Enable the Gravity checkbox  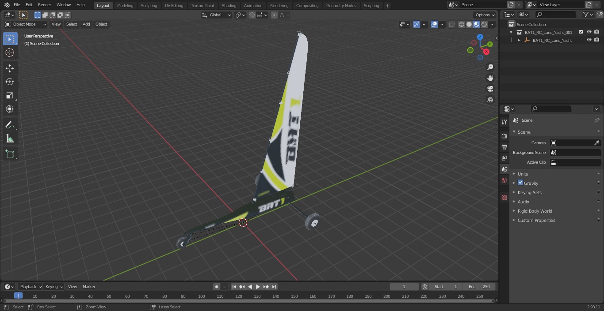[520, 183]
